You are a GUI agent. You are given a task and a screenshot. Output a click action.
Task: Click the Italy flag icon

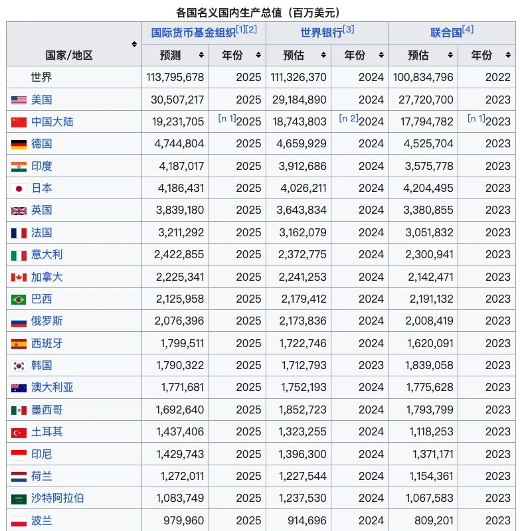pyautogui.click(x=19, y=256)
